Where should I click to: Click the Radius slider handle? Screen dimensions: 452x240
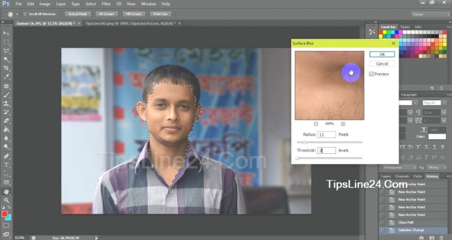304,143
